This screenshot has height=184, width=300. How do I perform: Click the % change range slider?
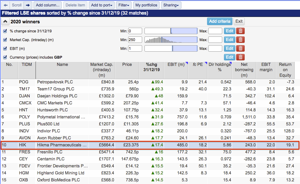pyautogui.click(x=171, y=31)
